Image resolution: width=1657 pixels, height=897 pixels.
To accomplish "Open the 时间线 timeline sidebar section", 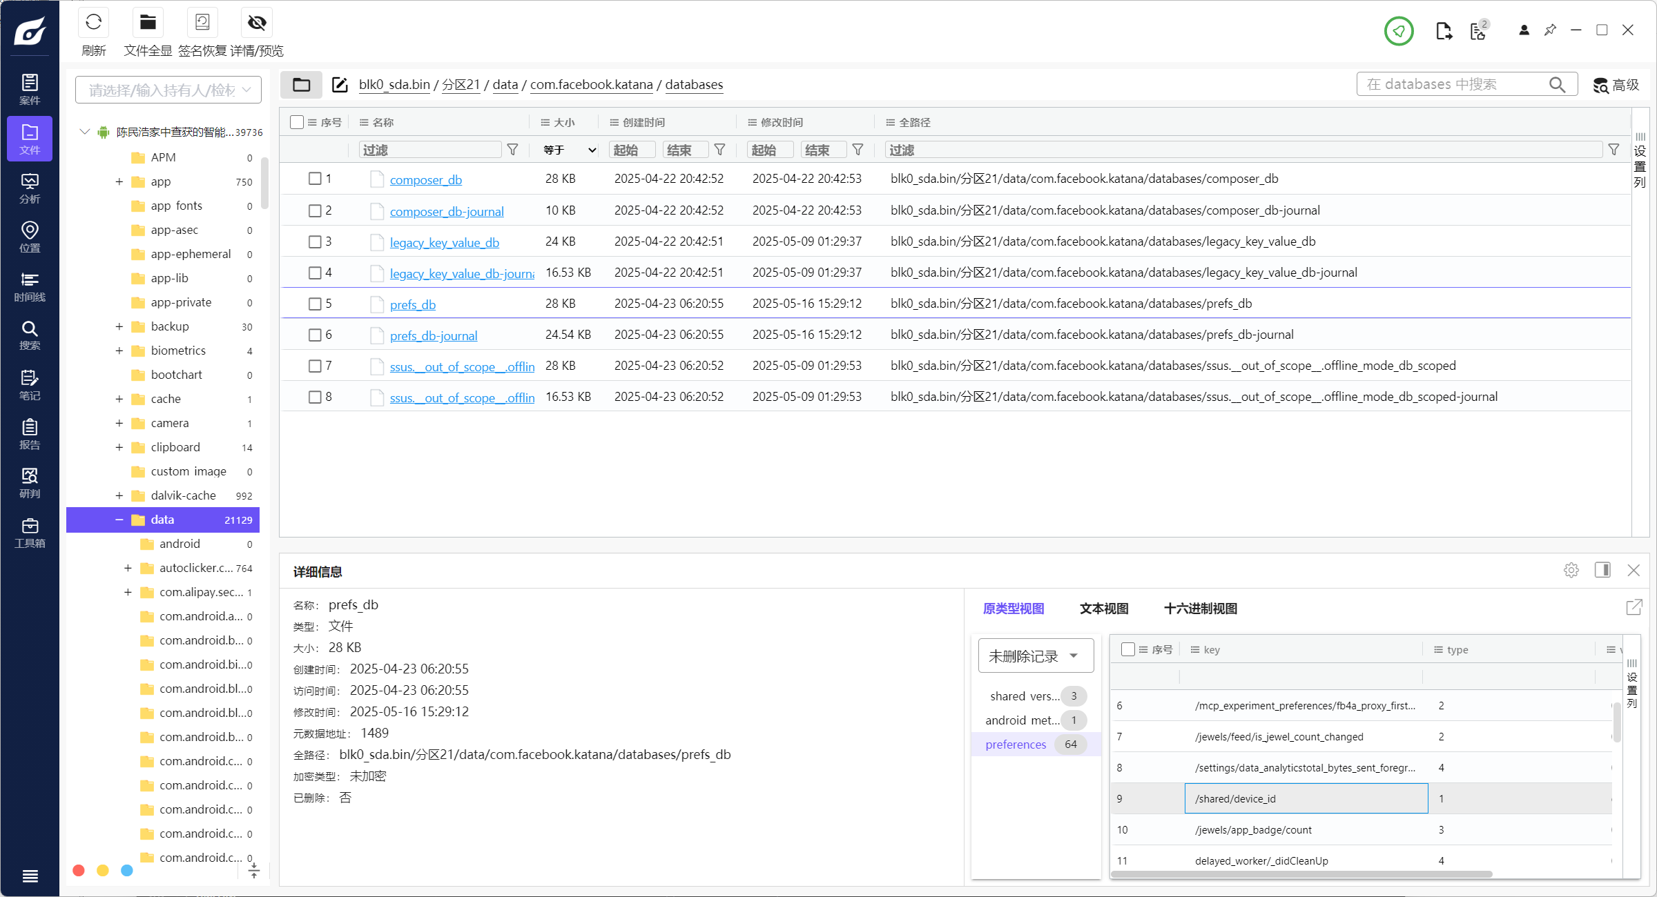I will coord(30,286).
